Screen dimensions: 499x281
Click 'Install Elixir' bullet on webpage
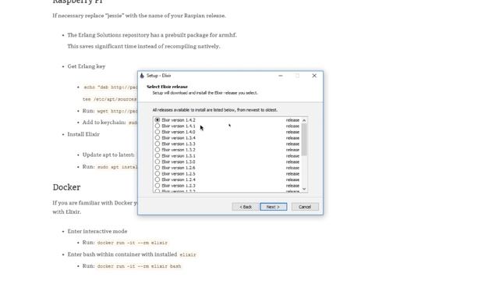point(83,134)
